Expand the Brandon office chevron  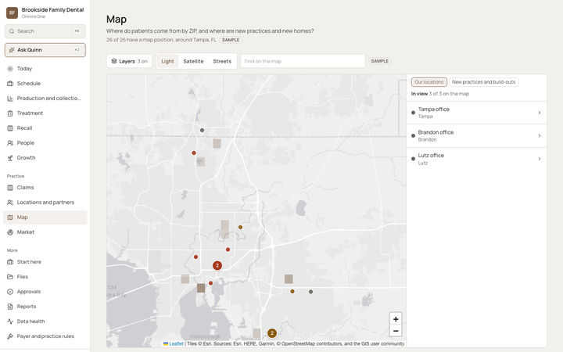click(x=540, y=136)
